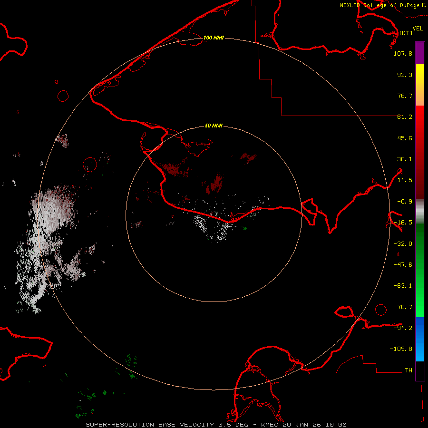Pick the bright red segment of color bar
This screenshot has width=428, height=428.
420,152
